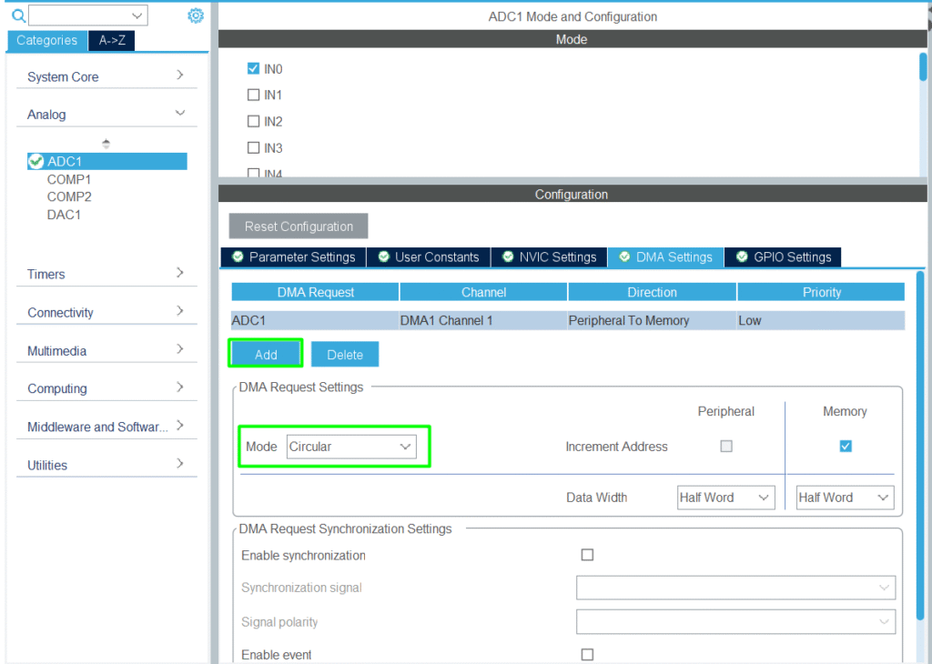The width and height of the screenshot is (932, 664).
Task: Open Peripheral data width Half Word dropdown
Action: coord(724,498)
